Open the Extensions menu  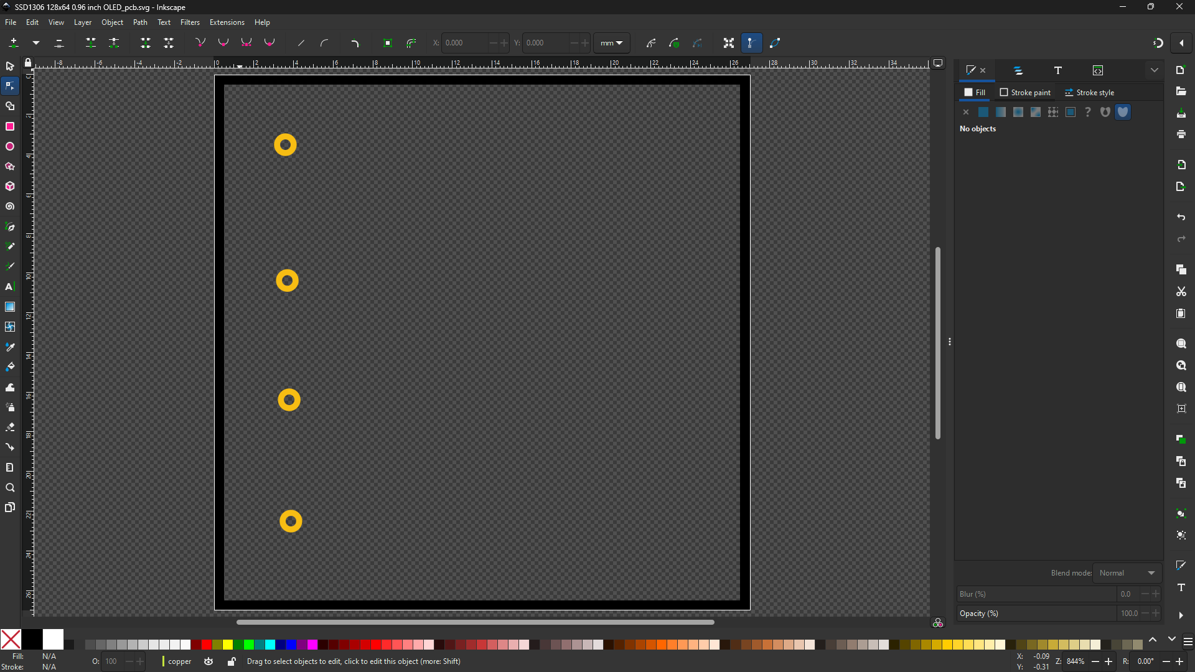coord(227,22)
